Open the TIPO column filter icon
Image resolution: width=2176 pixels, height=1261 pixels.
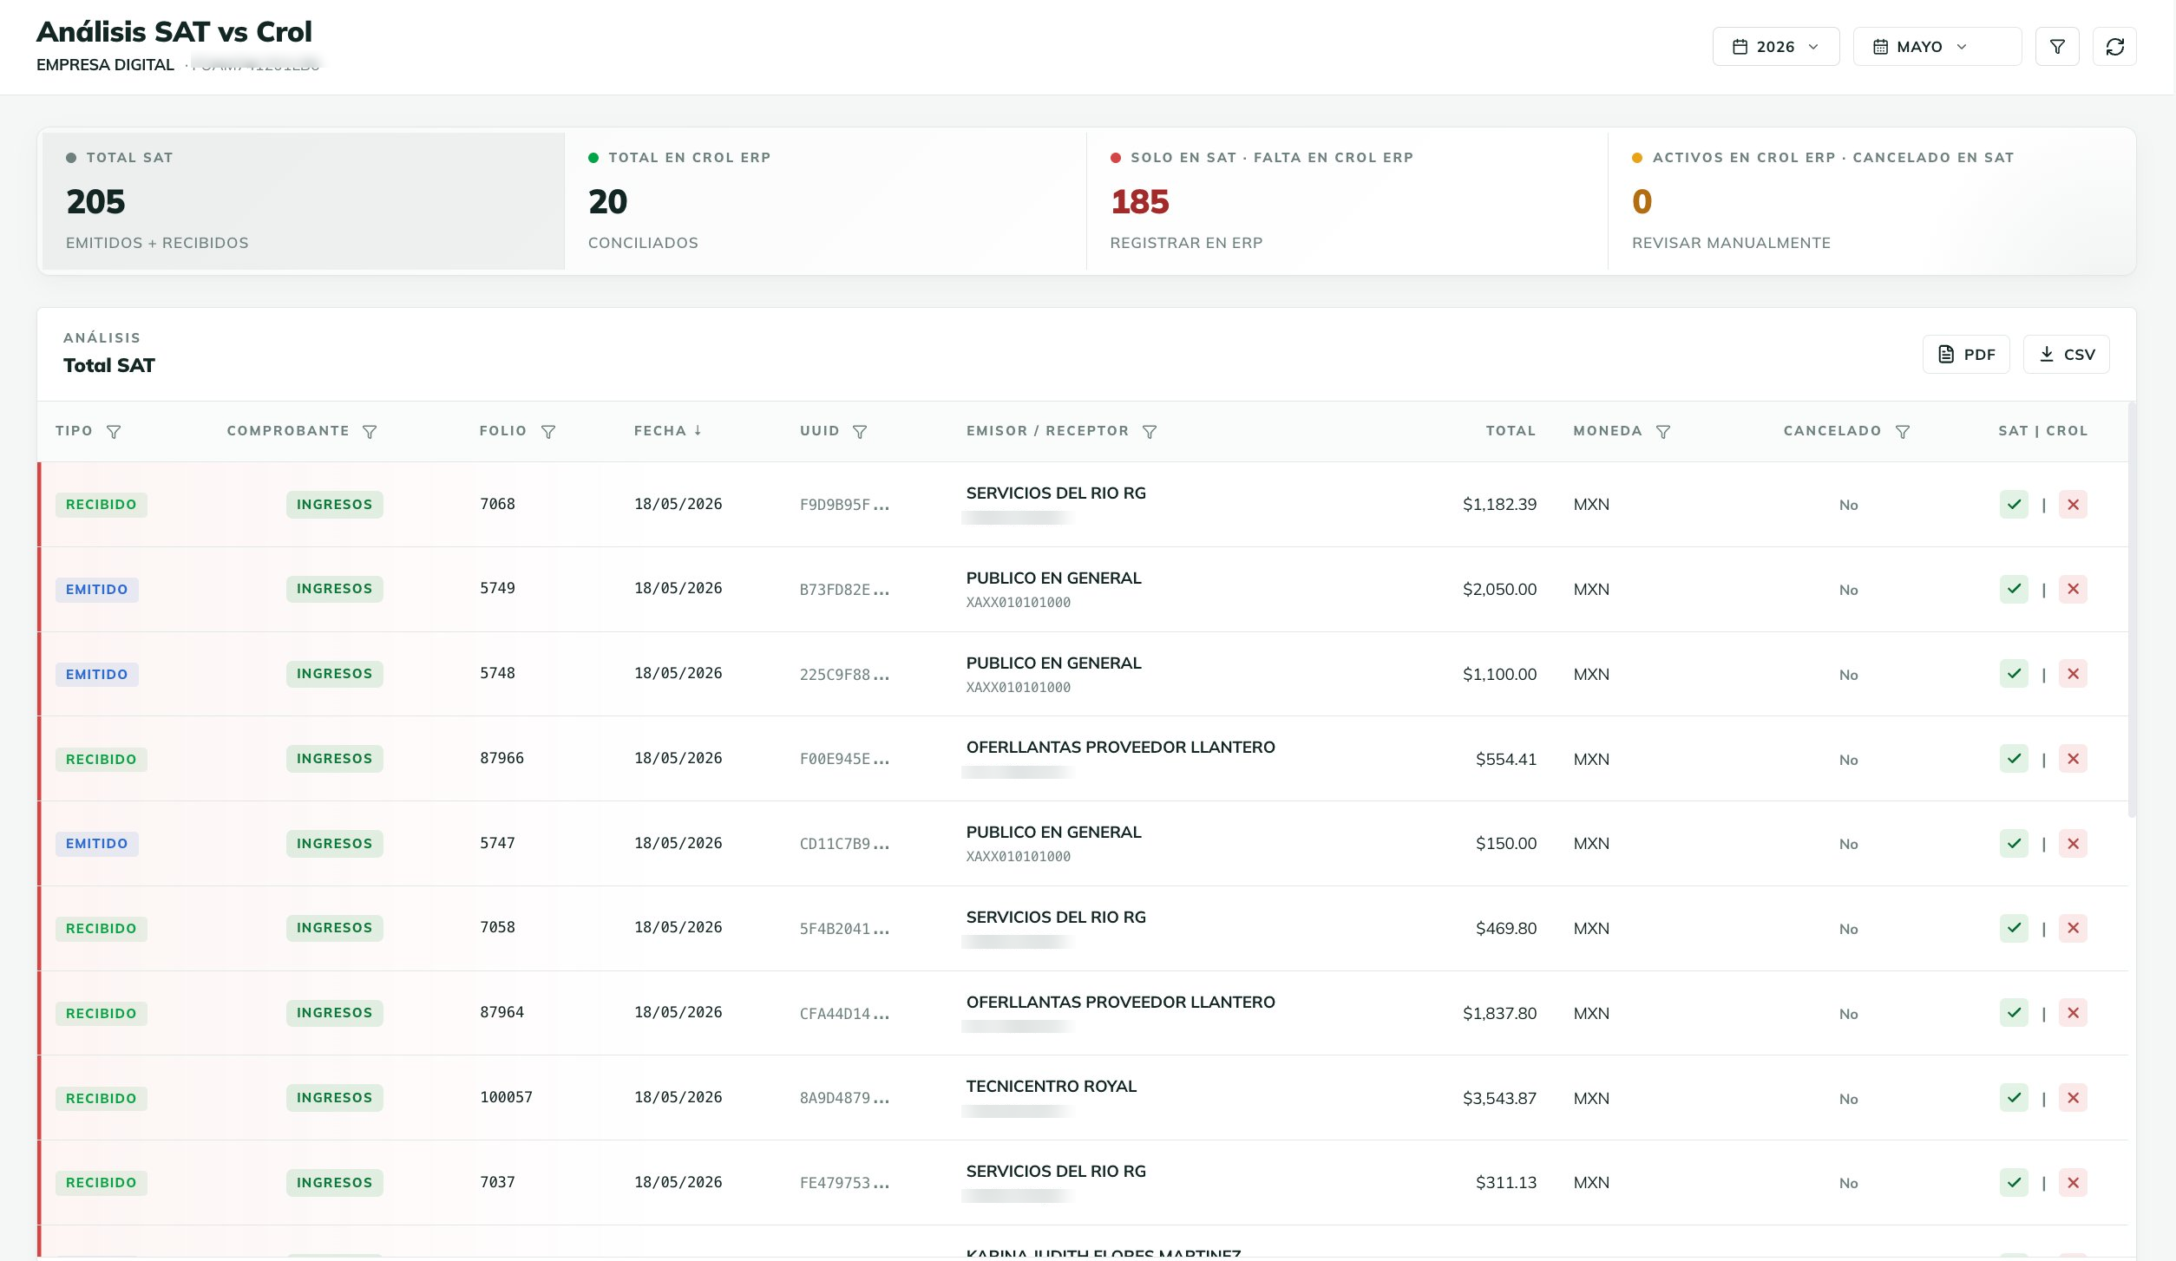[114, 432]
